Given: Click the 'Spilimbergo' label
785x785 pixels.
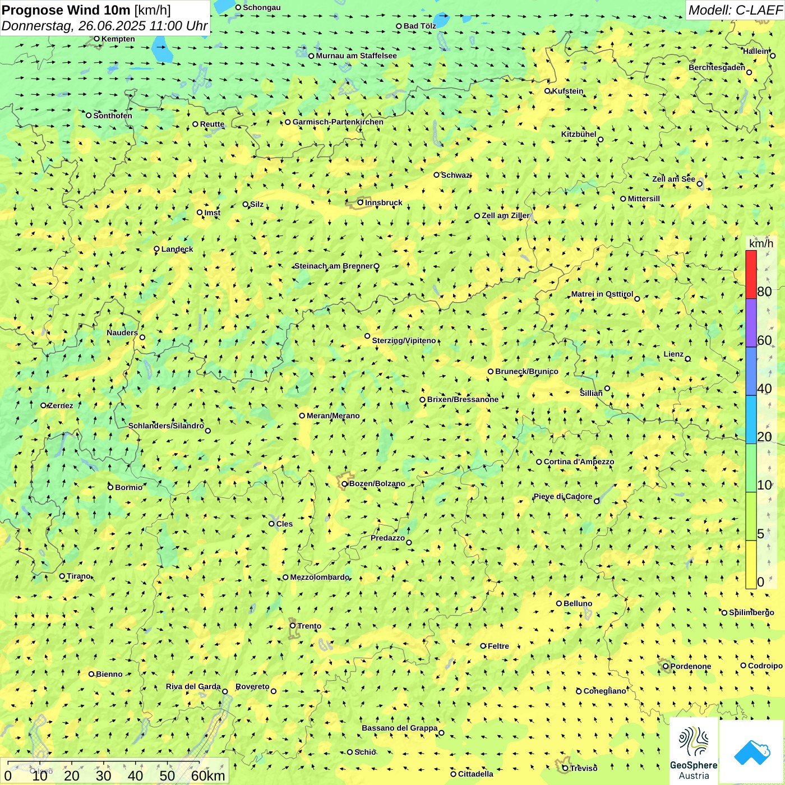Looking at the screenshot, I should point(751,612).
